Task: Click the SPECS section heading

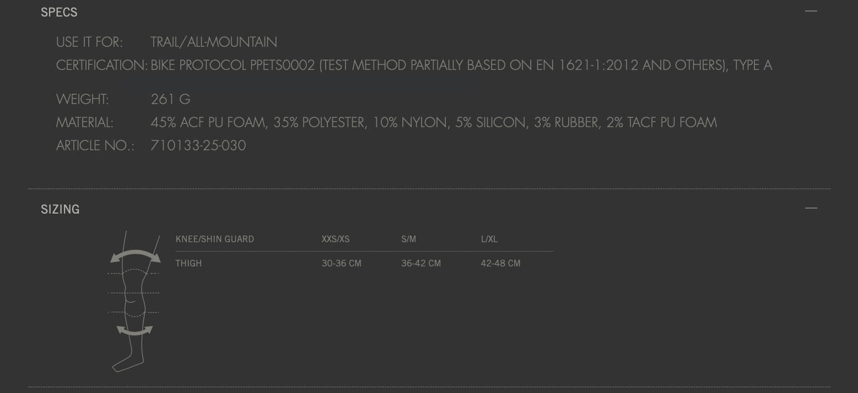Action: 59,12
